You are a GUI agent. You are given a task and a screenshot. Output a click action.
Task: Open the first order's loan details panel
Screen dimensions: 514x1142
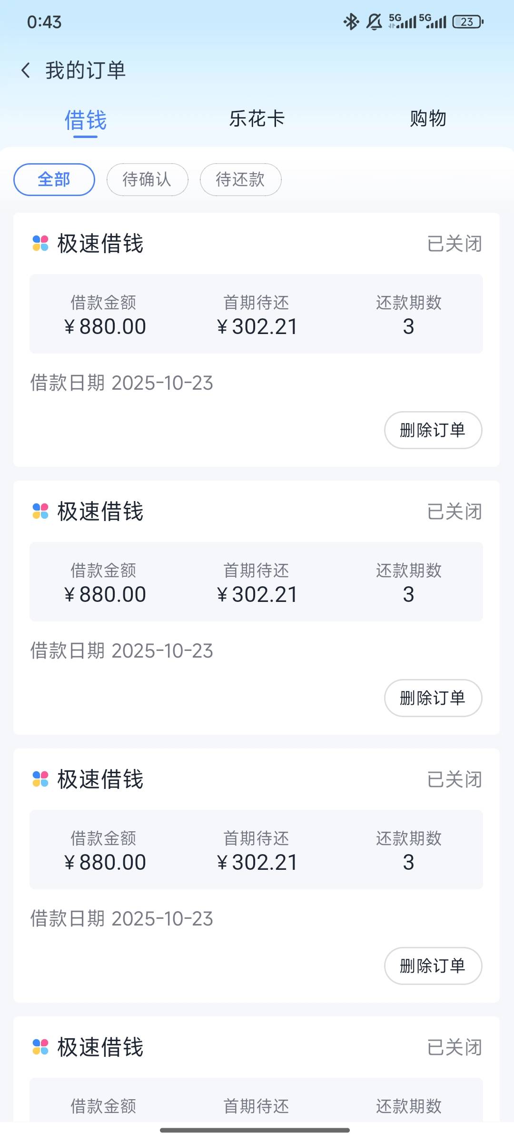pos(256,314)
